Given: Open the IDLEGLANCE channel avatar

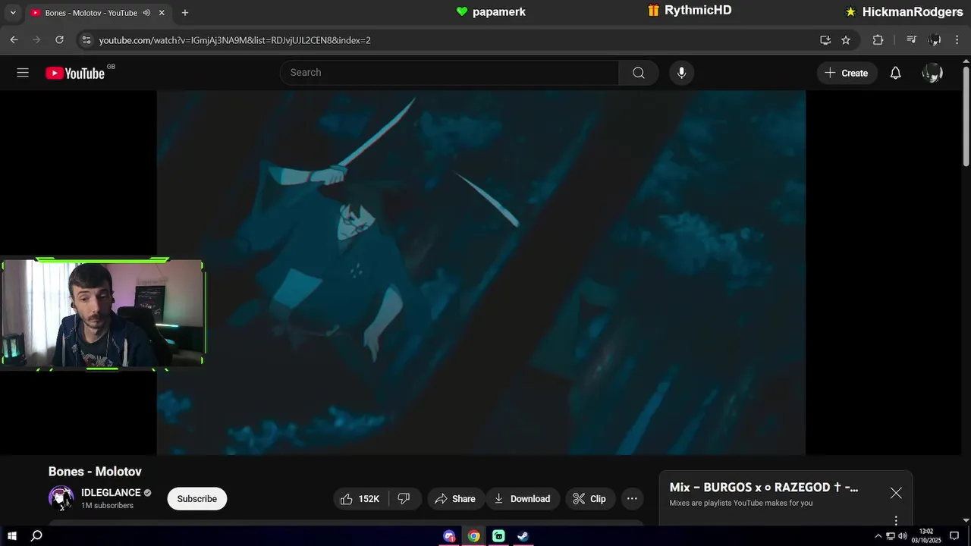Looking at the screenshot, I should tap(61, 498).
